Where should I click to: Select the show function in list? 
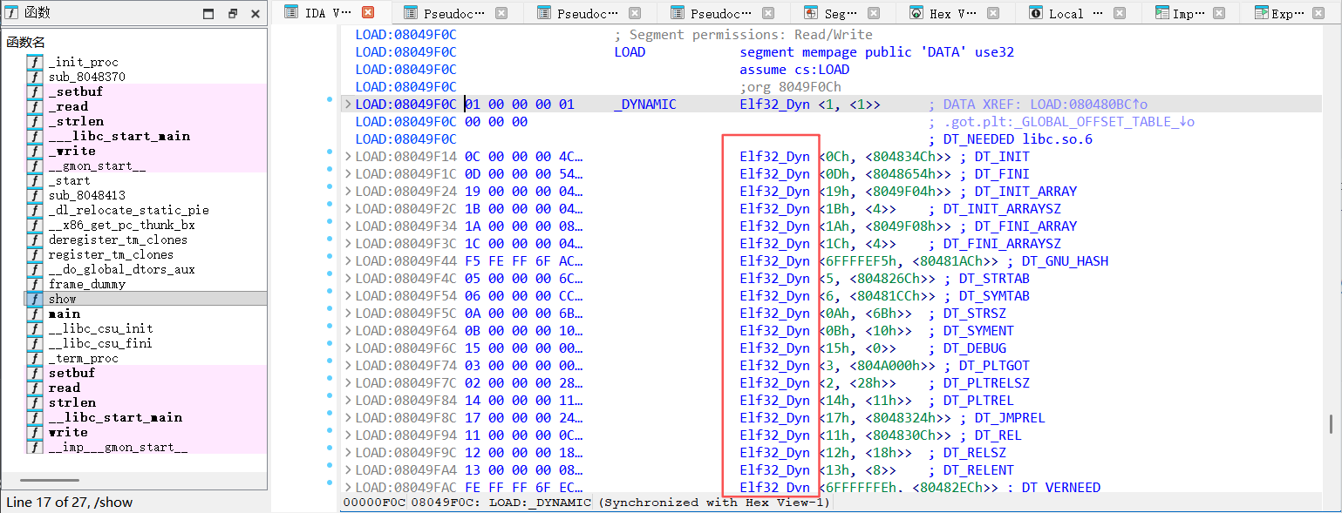(145, 299)
